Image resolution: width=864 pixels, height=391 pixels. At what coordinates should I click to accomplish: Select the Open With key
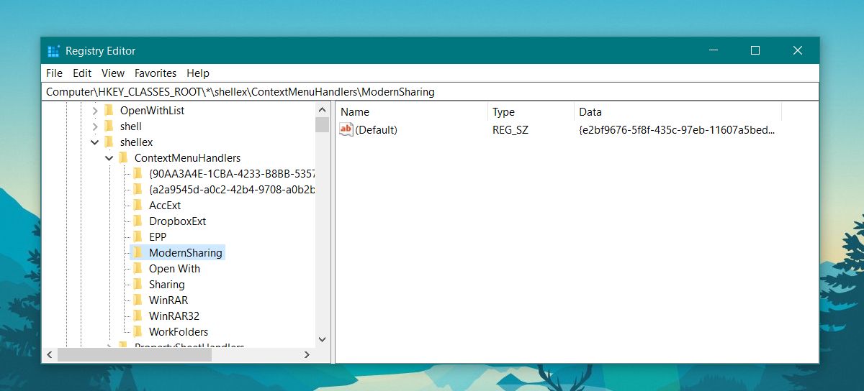[174, 269]
